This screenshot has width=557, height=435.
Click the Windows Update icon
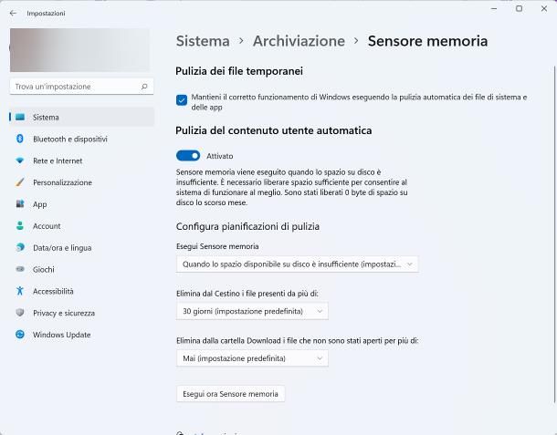click(x=20, y=335)
